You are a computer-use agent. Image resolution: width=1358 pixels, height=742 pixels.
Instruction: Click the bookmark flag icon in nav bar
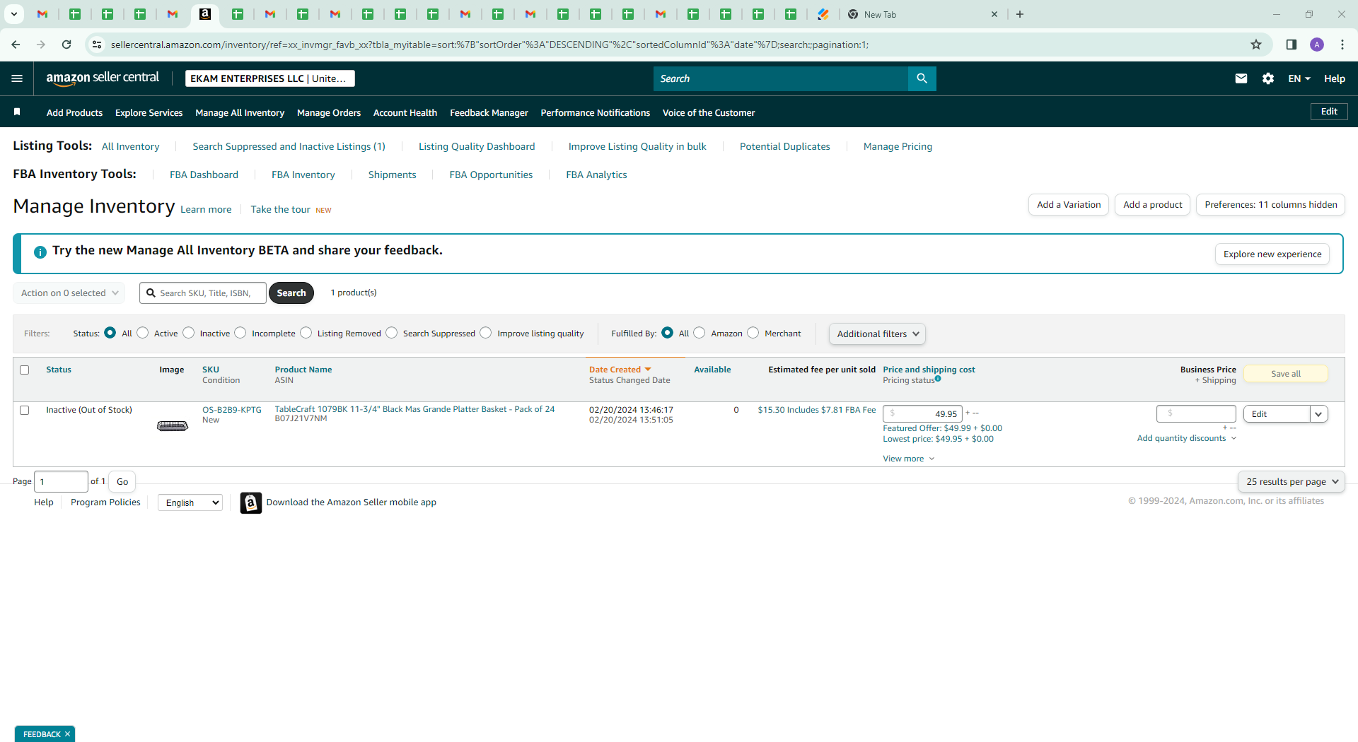click(x=17, y=112)
